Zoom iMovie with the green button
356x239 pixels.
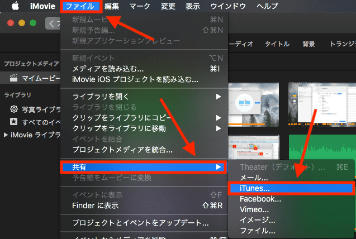pos(33,23)
